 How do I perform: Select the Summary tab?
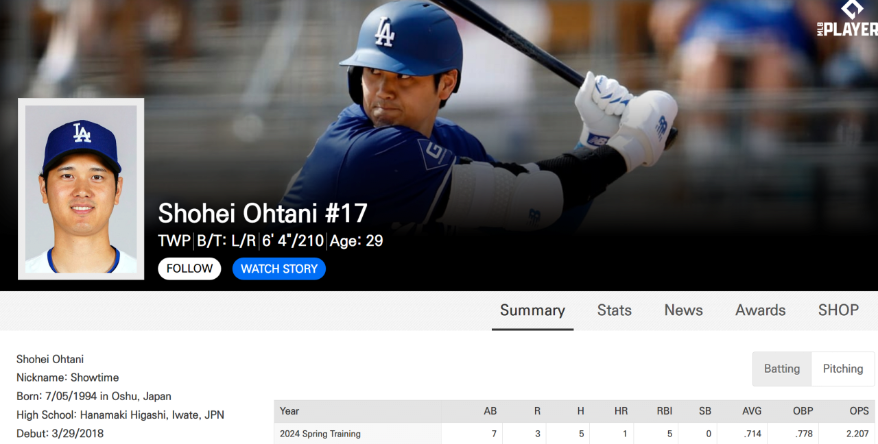click(532, 310)
